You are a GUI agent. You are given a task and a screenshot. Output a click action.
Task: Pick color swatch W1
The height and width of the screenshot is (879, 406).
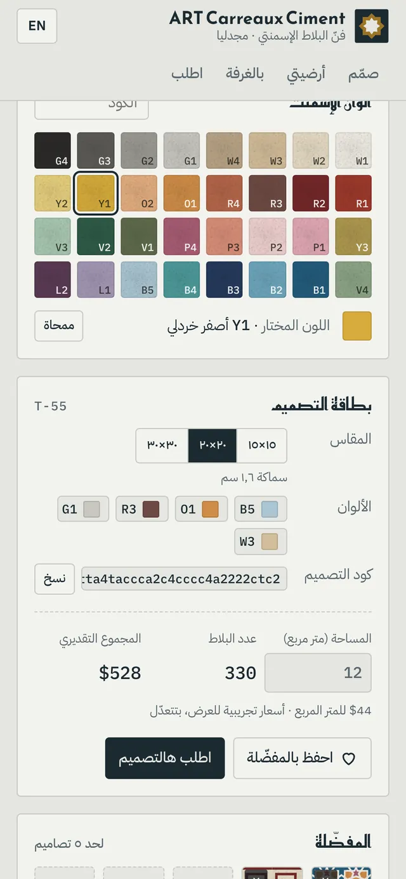[353, 150]
